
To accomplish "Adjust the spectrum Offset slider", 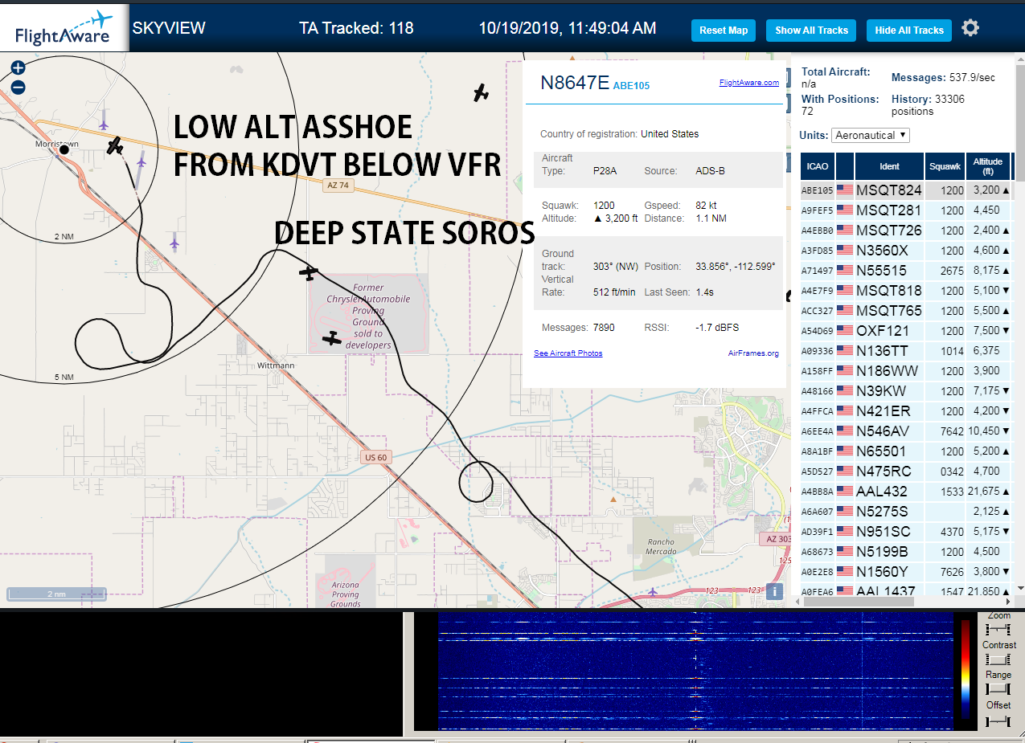I will (998, 721).
